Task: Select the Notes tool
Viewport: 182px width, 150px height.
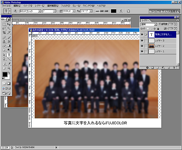Action: click(x=4, y=64)
